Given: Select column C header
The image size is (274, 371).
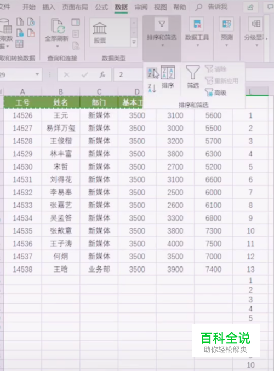Looking at the screenshot, I should click(x=99, y=91).
